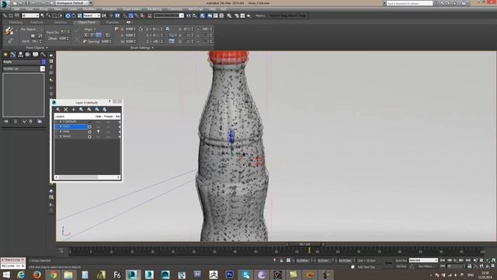Click Maximize Viewport Toggle icon
Viewport: 497px width, 280px height.
coord(494,266)
